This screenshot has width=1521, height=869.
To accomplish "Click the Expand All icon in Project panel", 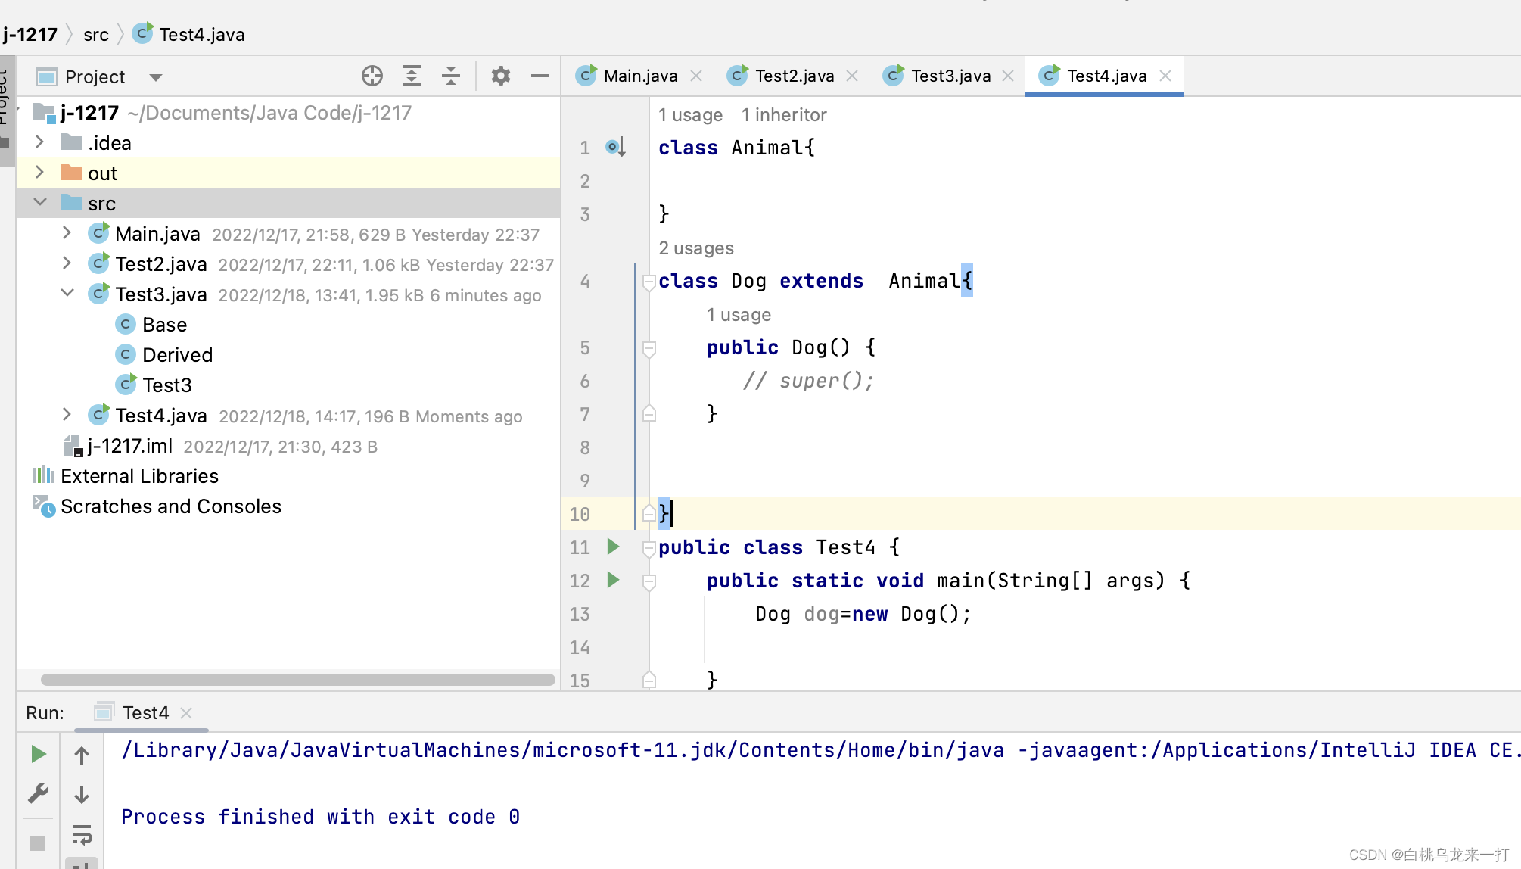I will pos(411,76).
